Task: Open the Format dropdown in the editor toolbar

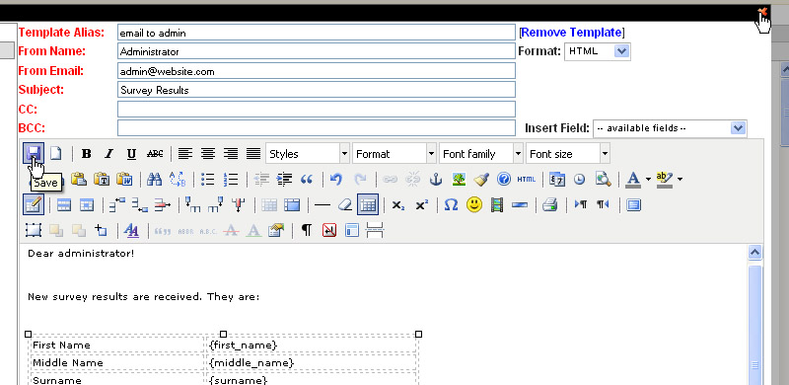Action: (x=394, y=154)
